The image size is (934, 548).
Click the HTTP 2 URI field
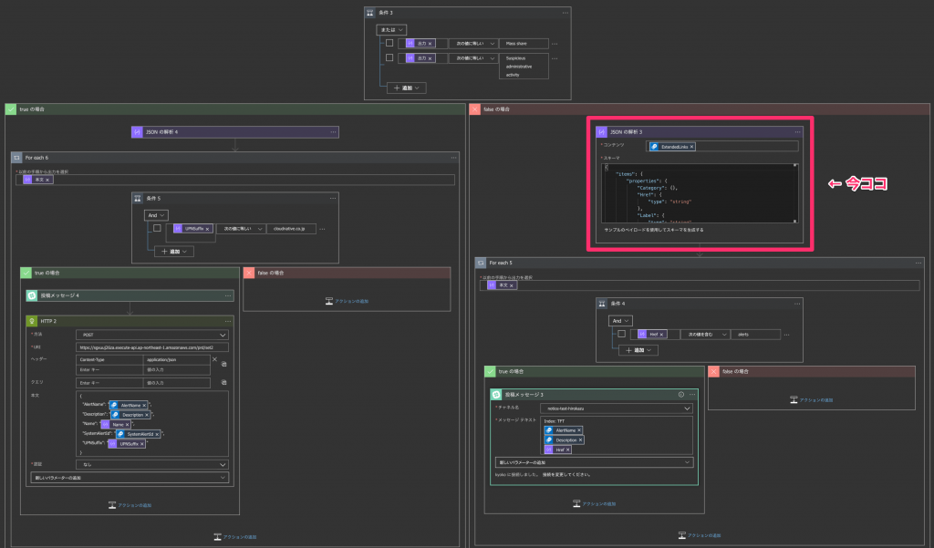(152, 347)
